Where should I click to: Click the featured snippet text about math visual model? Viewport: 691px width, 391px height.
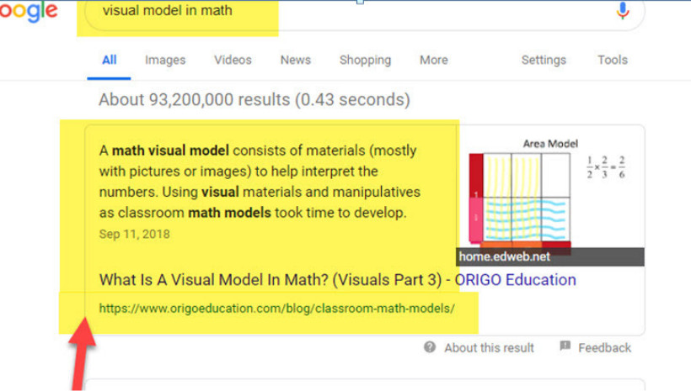point(260,182)
